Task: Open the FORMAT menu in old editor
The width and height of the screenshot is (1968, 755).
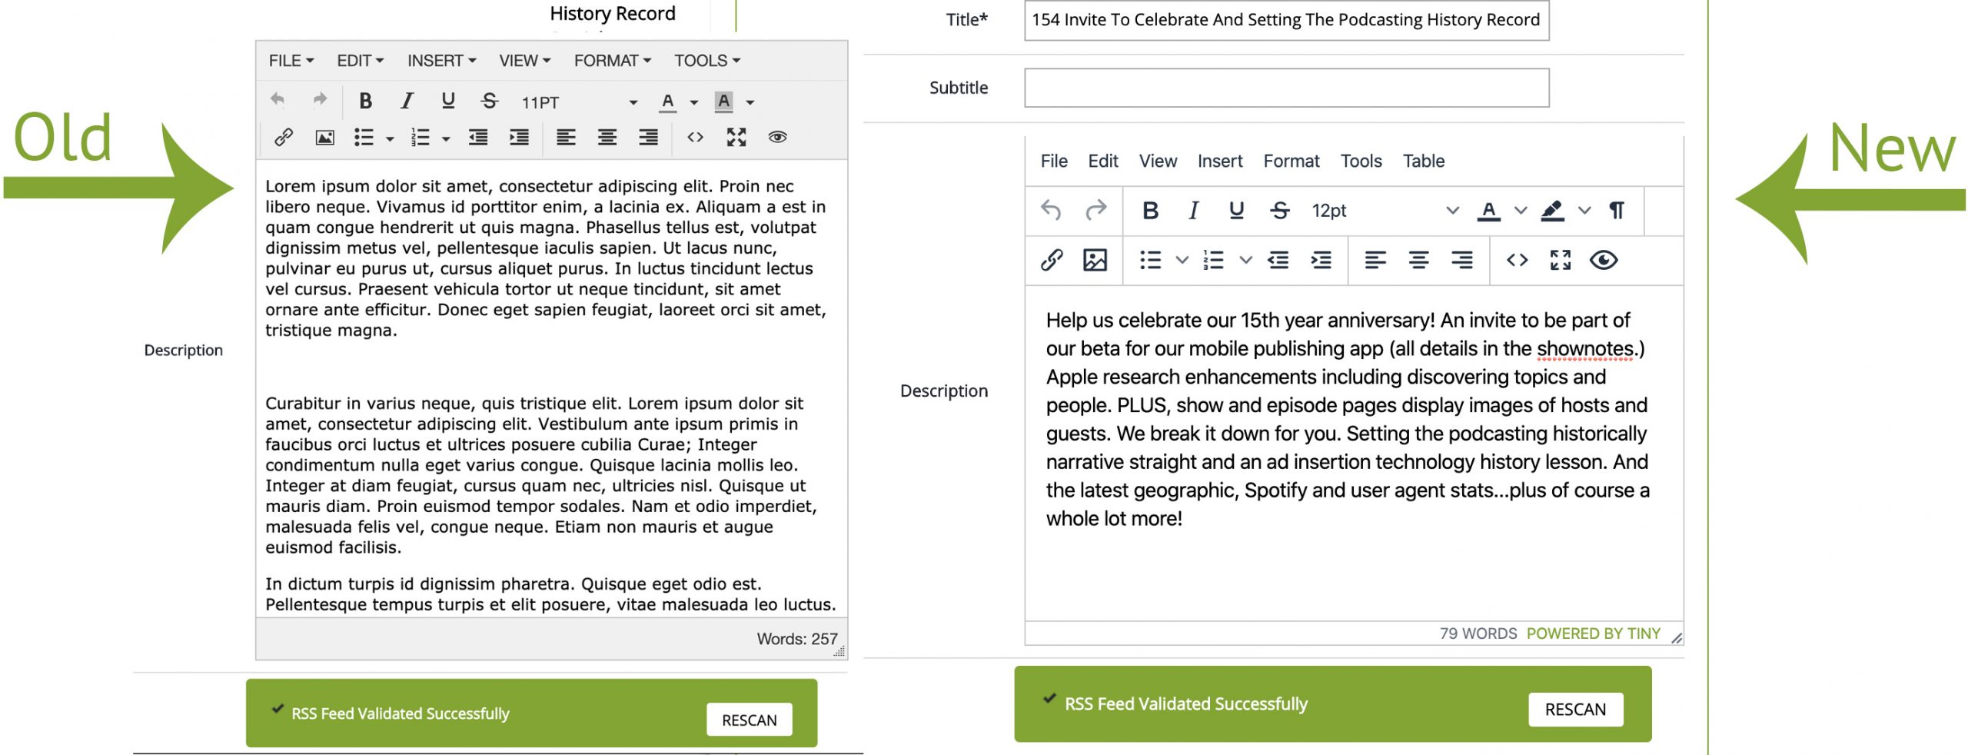Action: [x=612, y=61]
